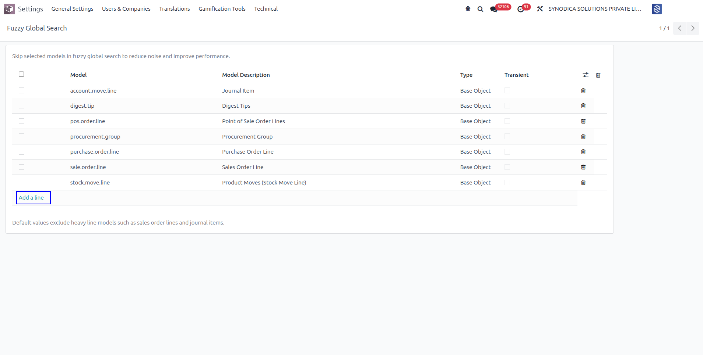Click Point of Sale Order Lines cell
The height and width of the screenshot is (355, 703).
point(253,121)
